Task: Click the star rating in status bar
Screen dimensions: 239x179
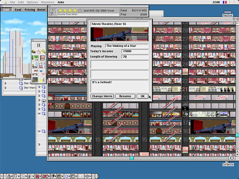Action: [70, 11]
